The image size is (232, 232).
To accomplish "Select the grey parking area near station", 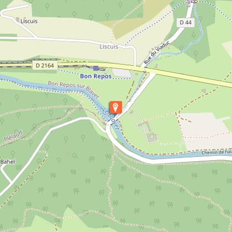I will (x=122, y=72).
